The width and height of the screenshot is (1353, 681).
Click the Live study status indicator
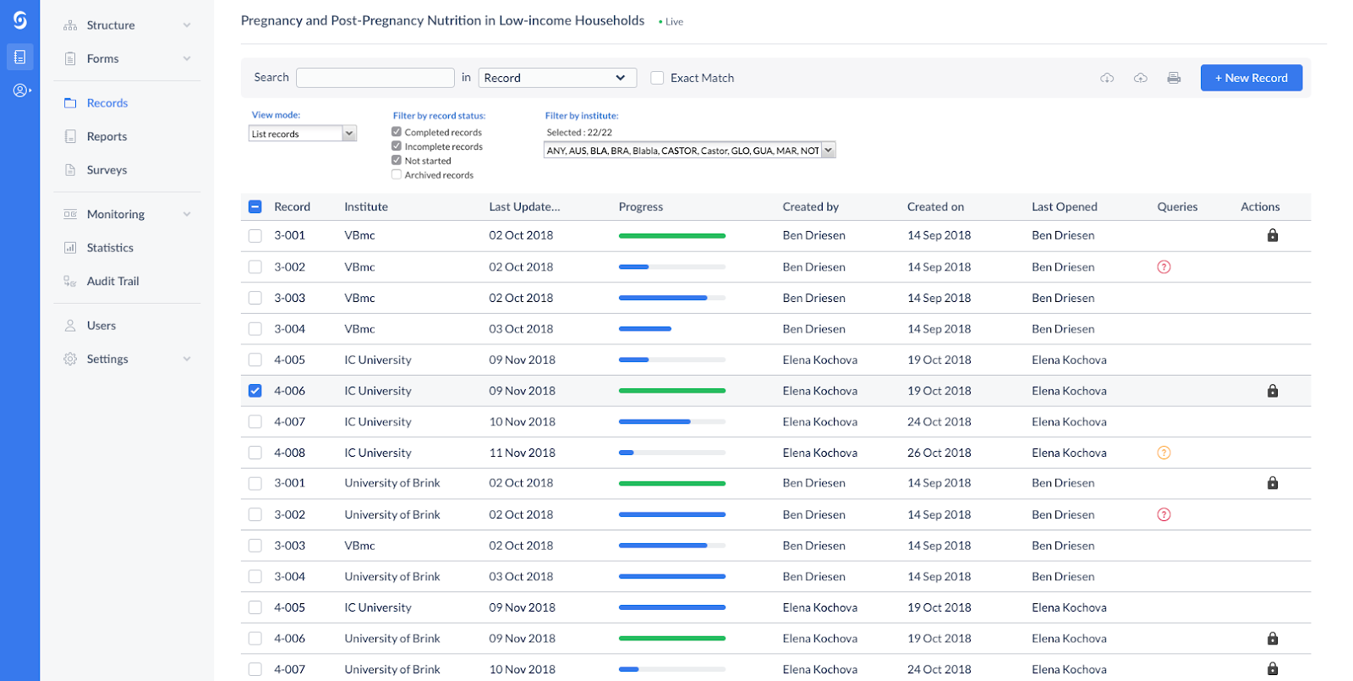click(x=671, y=22)
